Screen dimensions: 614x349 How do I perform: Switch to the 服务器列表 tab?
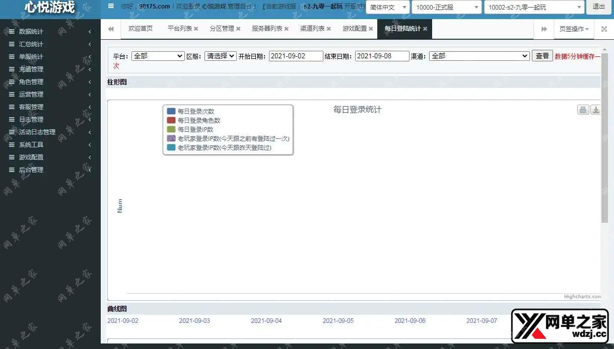267,29
